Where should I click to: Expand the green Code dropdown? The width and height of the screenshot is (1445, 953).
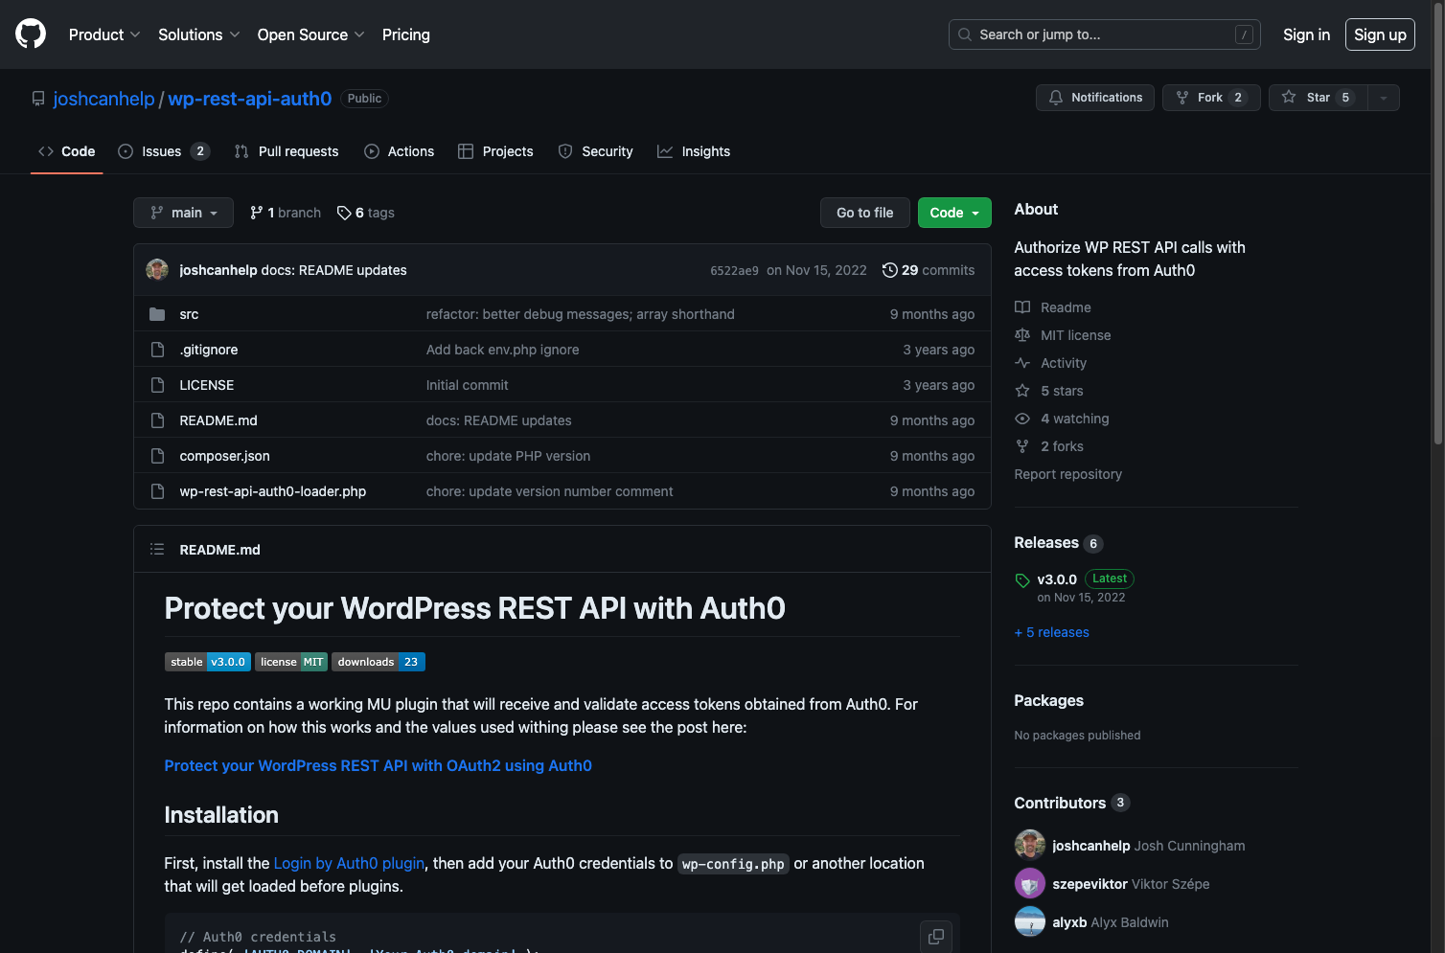954,213
